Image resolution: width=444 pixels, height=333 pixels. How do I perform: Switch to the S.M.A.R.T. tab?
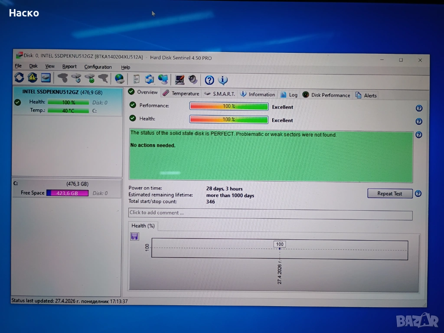coord(220,94)
